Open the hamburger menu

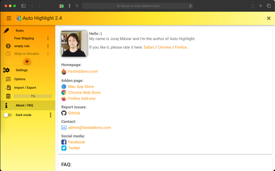point(9,18)
